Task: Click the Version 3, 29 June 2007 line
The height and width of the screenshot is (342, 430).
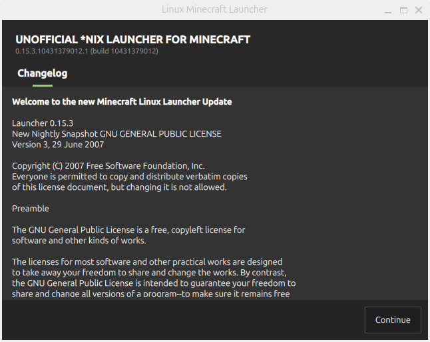Action: (58, 145)
